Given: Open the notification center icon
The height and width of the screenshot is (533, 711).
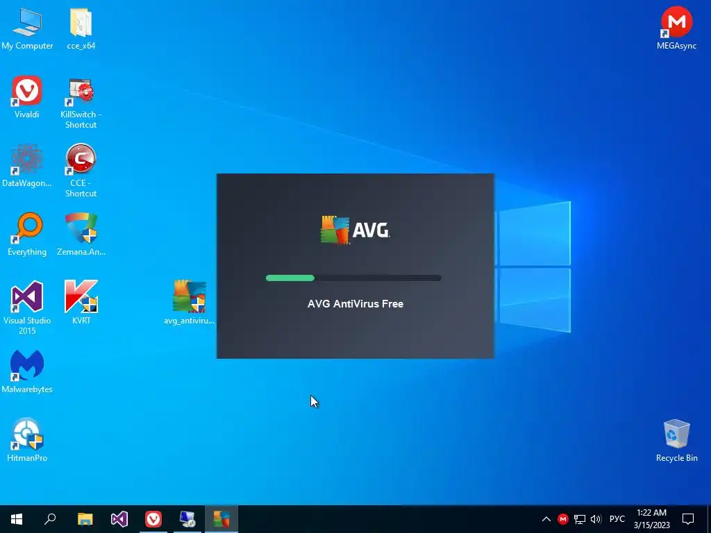Looking at the screenshot, I should (x=688, y=519).
